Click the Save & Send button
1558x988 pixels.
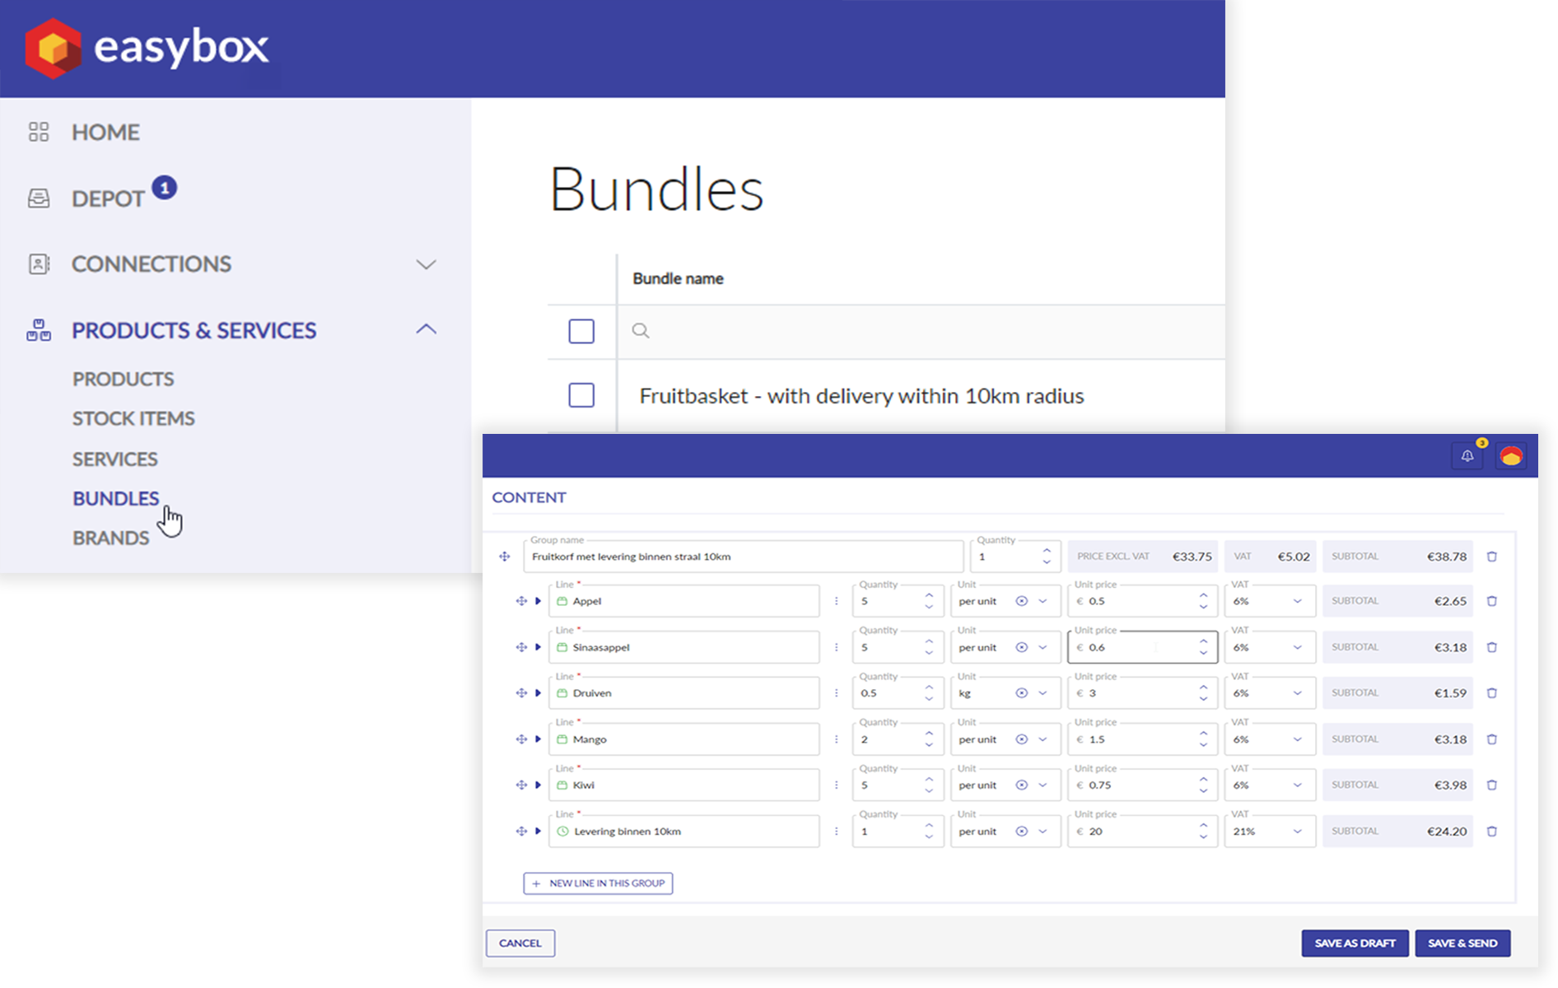point(1462,943)
